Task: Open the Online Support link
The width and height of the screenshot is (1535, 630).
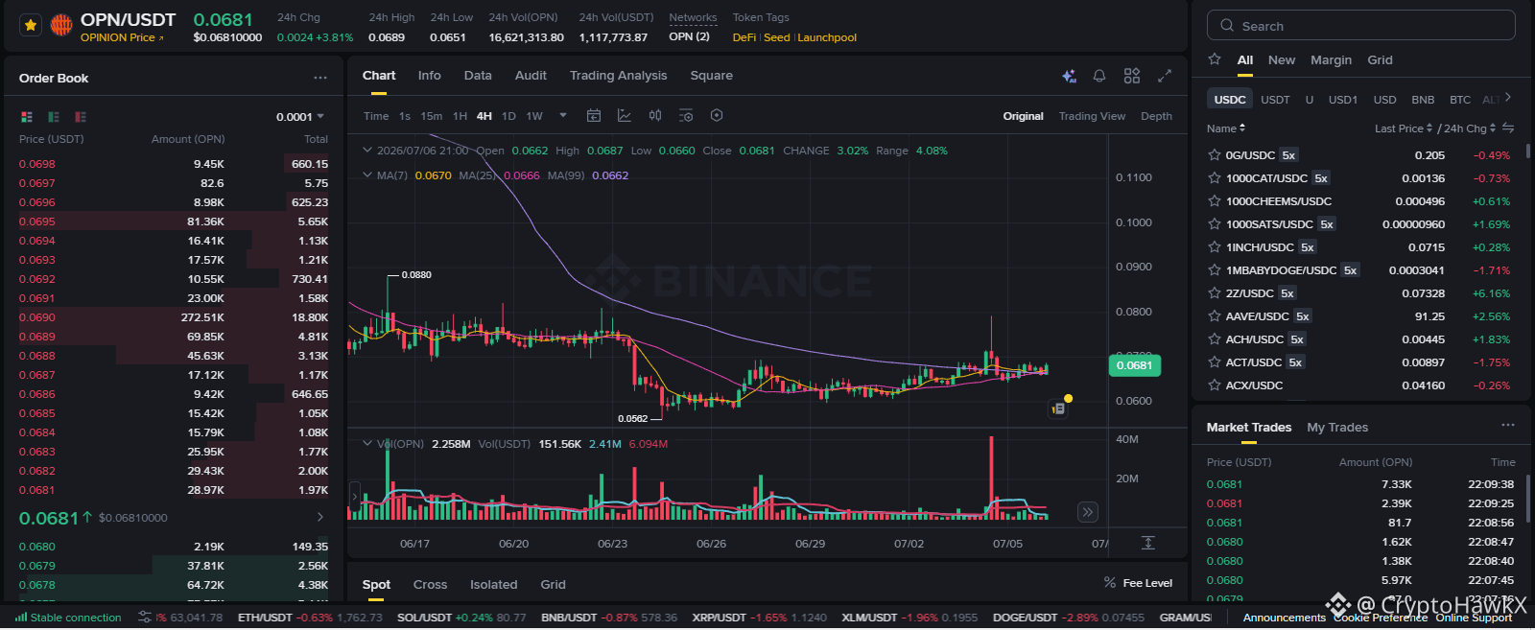Action: pyautogui.click(x=1473, y=618)
